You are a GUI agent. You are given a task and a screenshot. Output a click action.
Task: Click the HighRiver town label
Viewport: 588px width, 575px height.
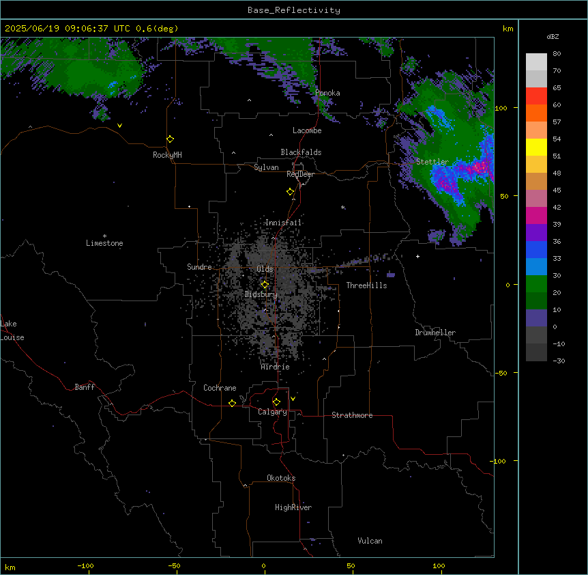tap(293, 507)
